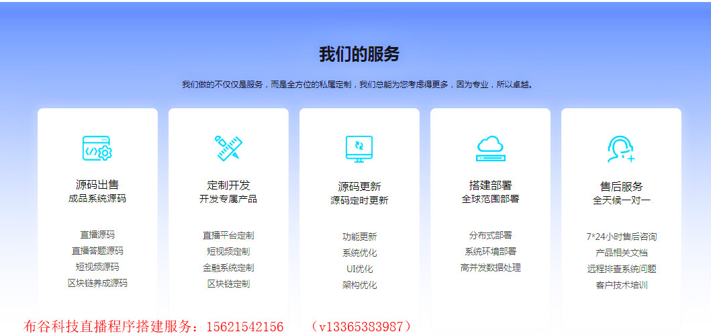Screen dimensions: 711x336
Task: Click 直播答题源码 in source code list
Action: click(x=97, y=251)
